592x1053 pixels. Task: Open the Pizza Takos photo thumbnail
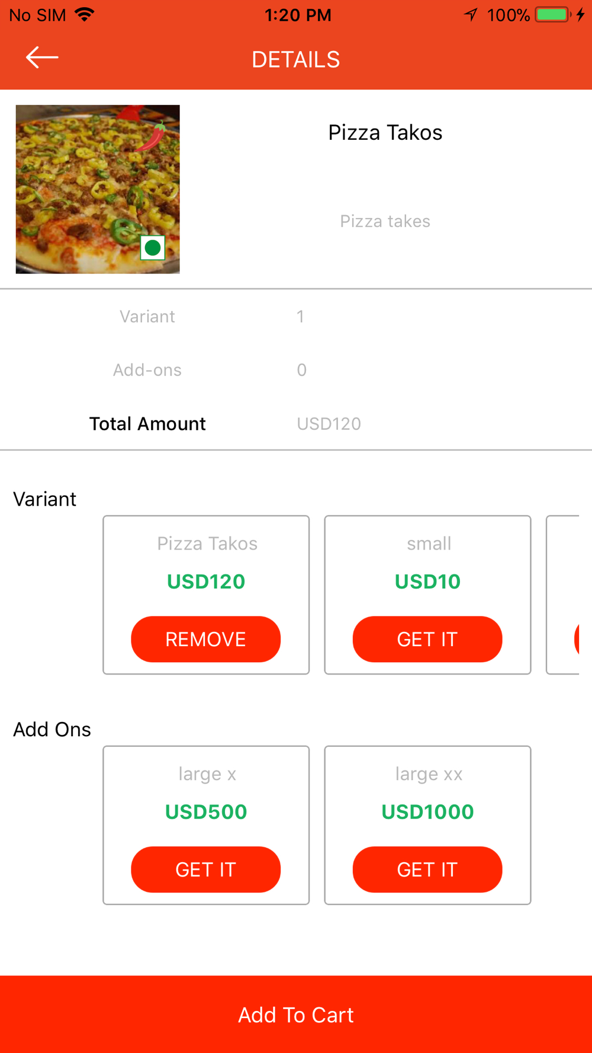point(98,189)
